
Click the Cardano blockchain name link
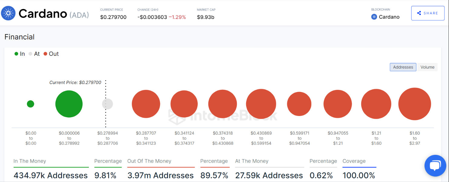coord(389,17)
